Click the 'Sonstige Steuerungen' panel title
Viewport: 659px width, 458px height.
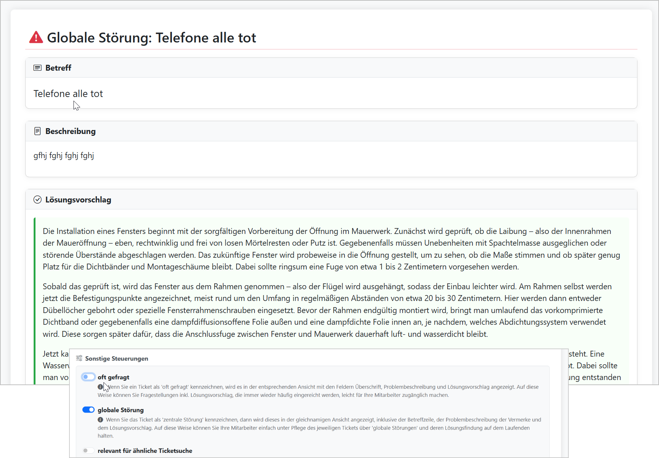(x=117, y=358)
